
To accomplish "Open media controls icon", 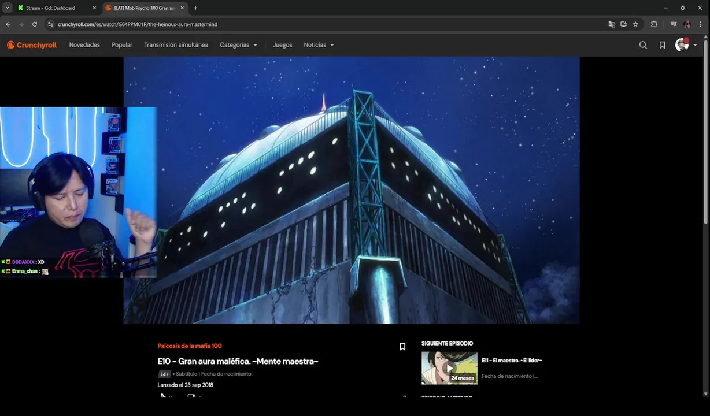I will coord(674,24).
